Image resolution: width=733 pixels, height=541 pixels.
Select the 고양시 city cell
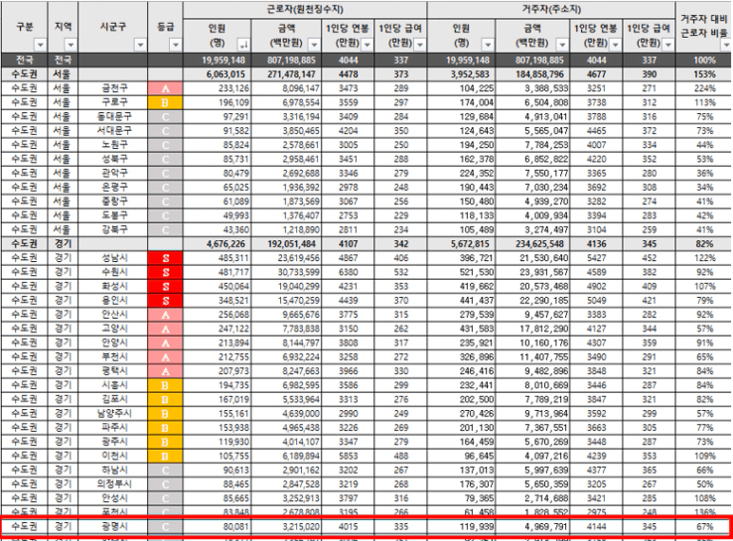tap(112, 329)
